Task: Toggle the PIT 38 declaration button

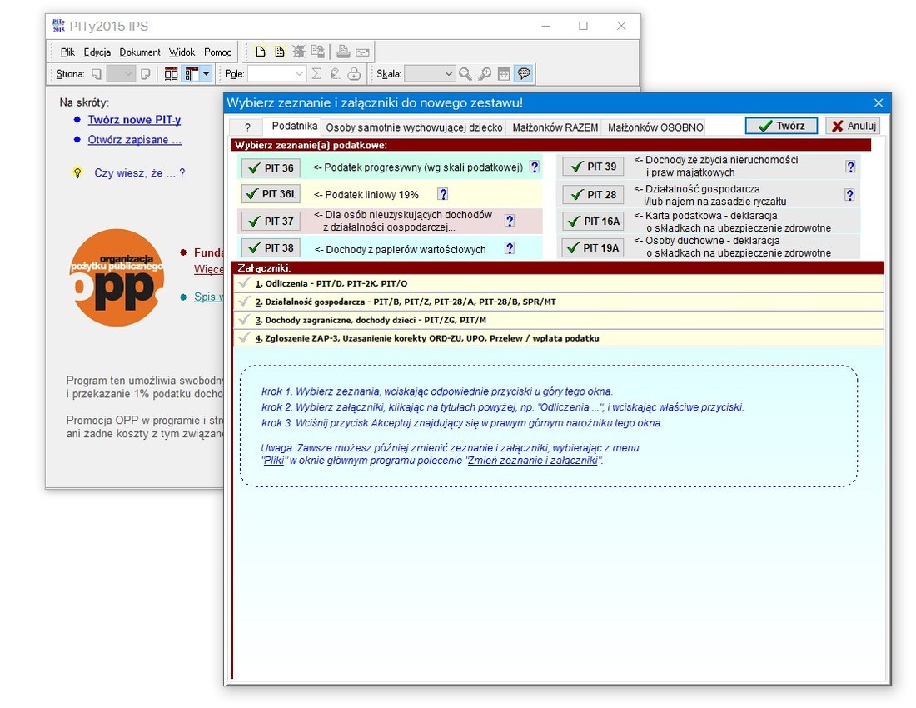Action: 271,248
